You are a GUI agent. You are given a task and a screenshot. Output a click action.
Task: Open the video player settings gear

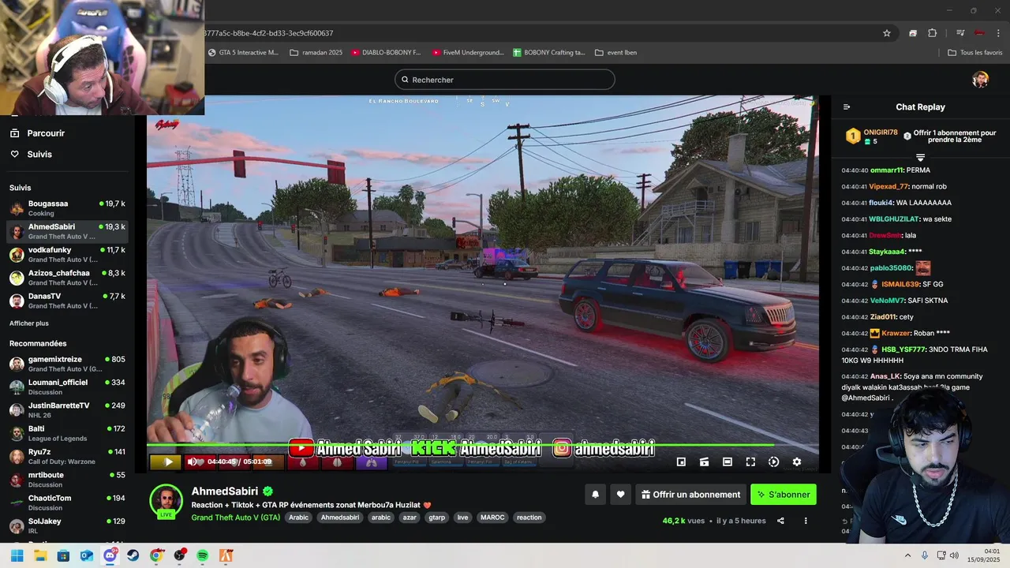click(797, 462)
